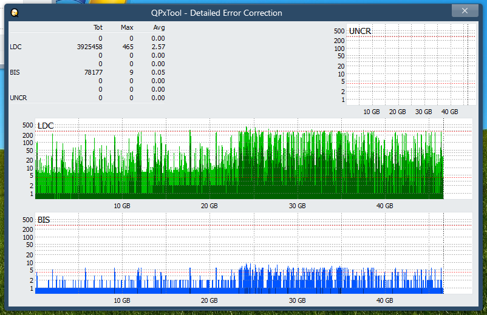The width and height of the screenshot is (487, 315).
Task: Click the 20 GB axis label under BIS graph
Action: click(x=209, y=300)
